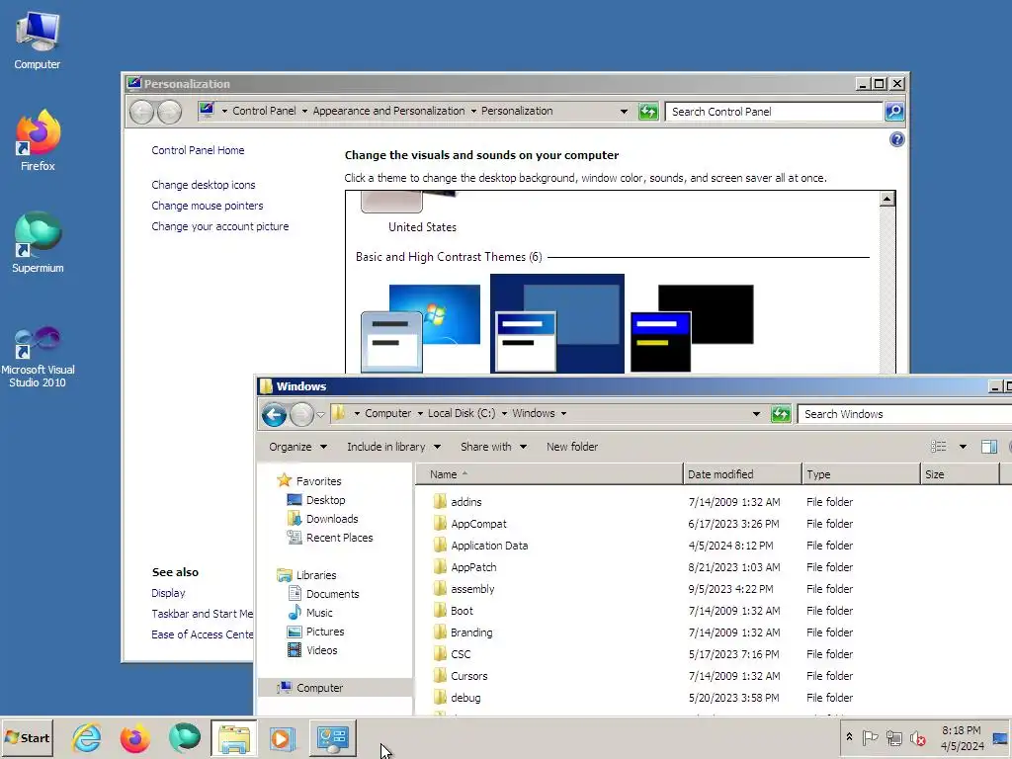Click New folder button
Screen dimensions: 1012x759
[572, 447]
